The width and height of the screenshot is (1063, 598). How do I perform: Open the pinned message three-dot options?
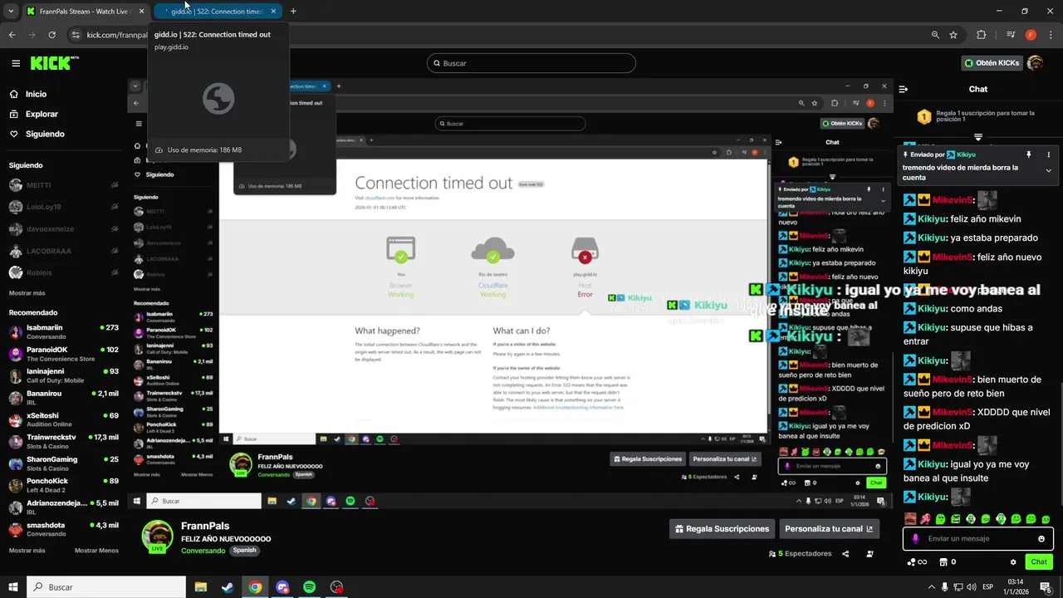(1048, 154)
